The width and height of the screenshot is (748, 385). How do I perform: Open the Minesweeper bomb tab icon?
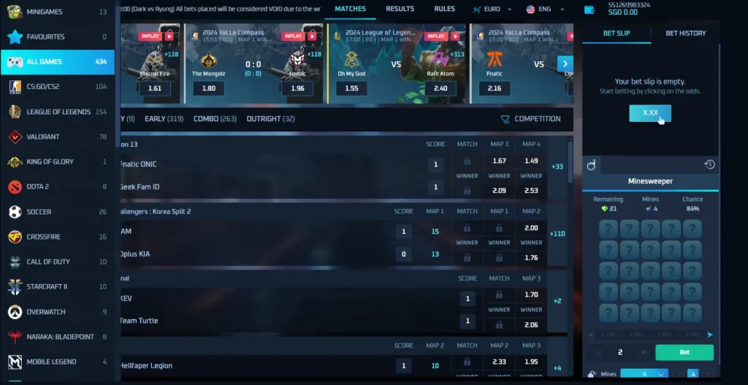[x=591, y=165]
